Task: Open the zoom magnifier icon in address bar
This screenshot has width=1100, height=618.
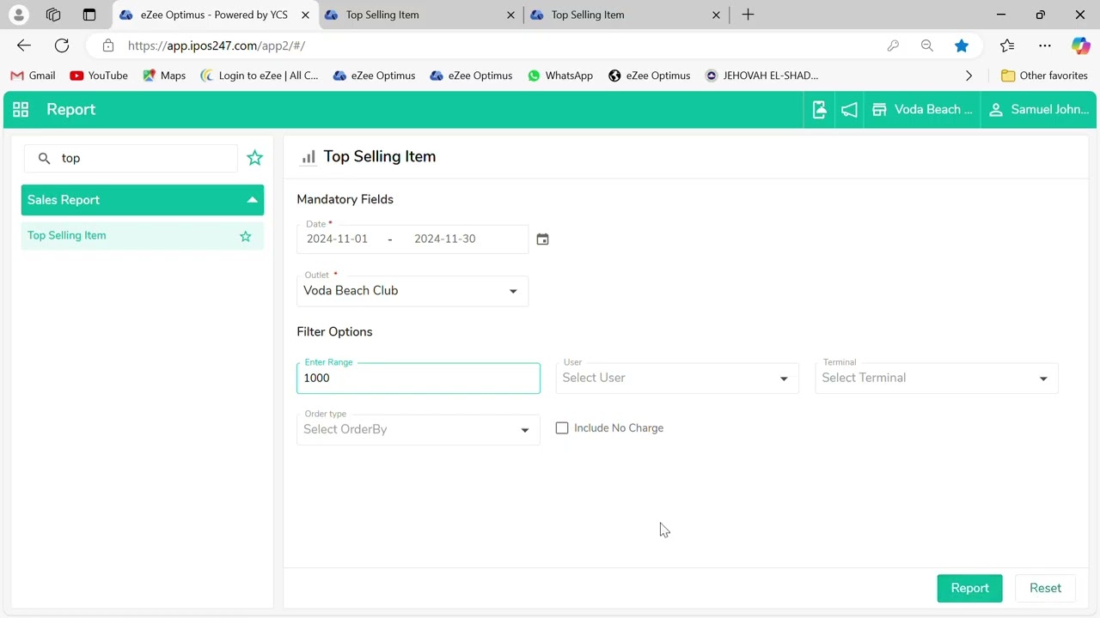Action: pos(926,45)
